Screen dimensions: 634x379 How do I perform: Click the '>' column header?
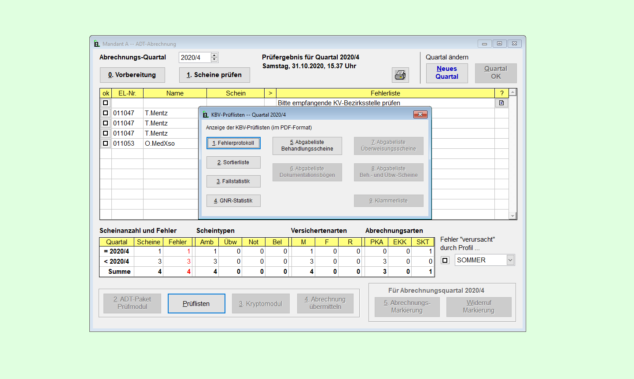tap(270, 93)
